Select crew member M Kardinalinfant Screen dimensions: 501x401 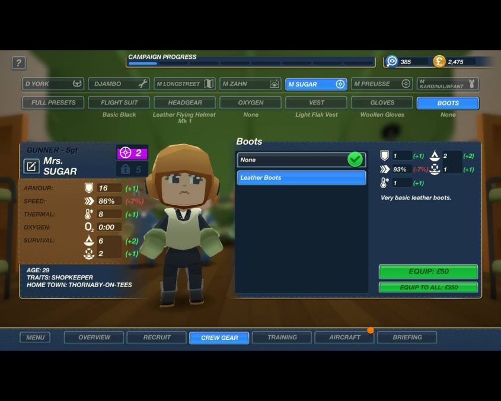448,84
